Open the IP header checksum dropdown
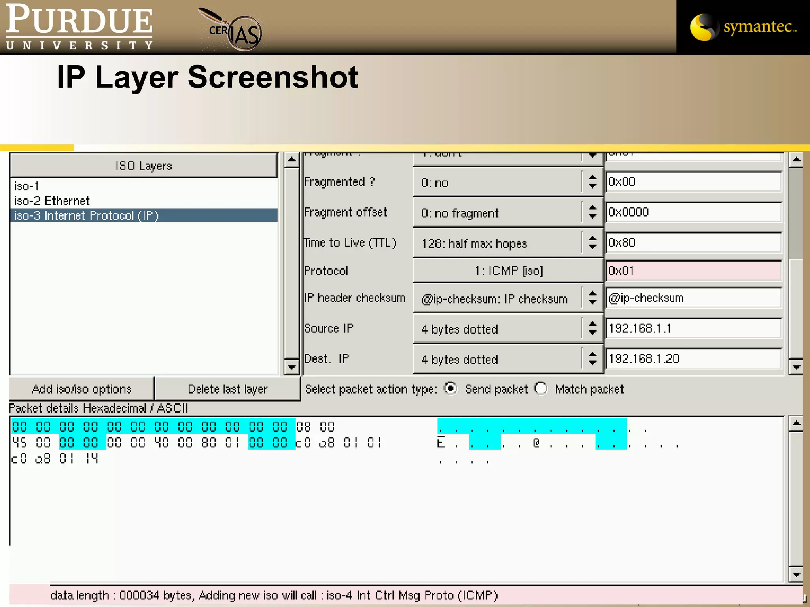The height and width of the screenshot is (607, 810). pos(508,298)
